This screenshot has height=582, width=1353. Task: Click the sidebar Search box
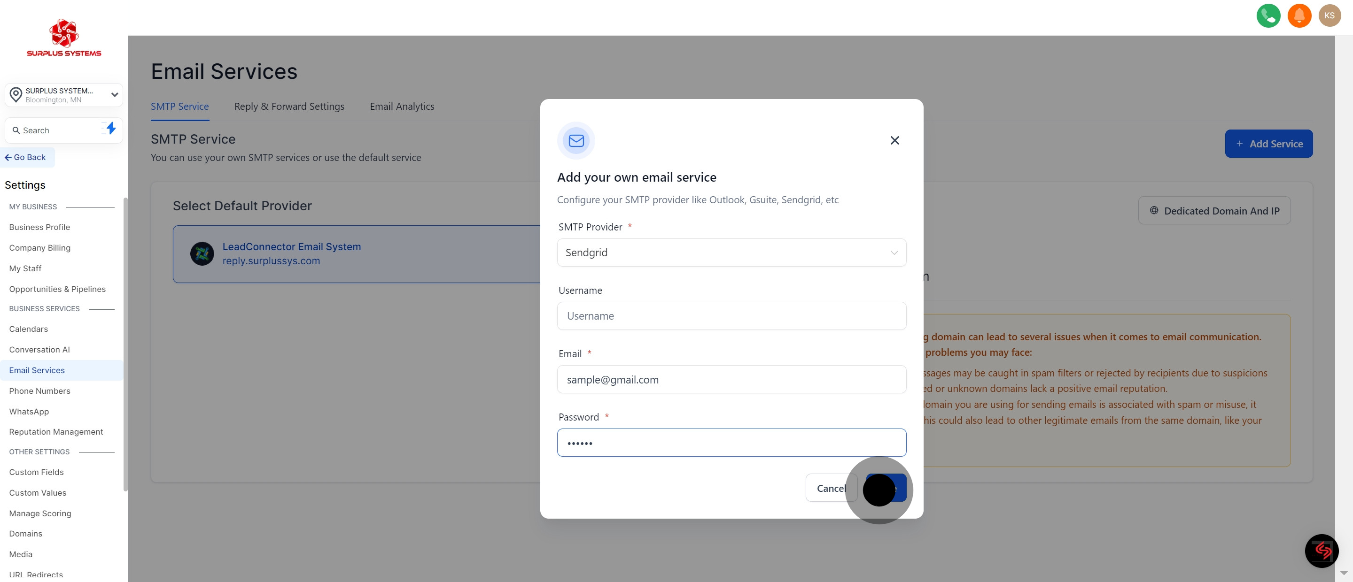(x=55, y=130)
